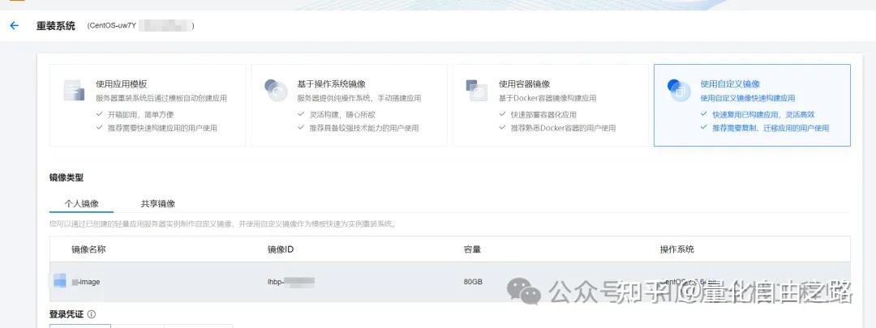The width and height of the screenshot is (876, 328).
Task: Click the container image icon
Action: coord(477,91)
